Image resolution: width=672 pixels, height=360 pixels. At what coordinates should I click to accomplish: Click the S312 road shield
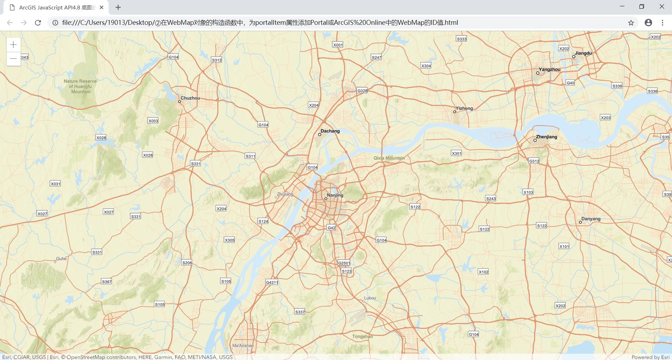217,60
